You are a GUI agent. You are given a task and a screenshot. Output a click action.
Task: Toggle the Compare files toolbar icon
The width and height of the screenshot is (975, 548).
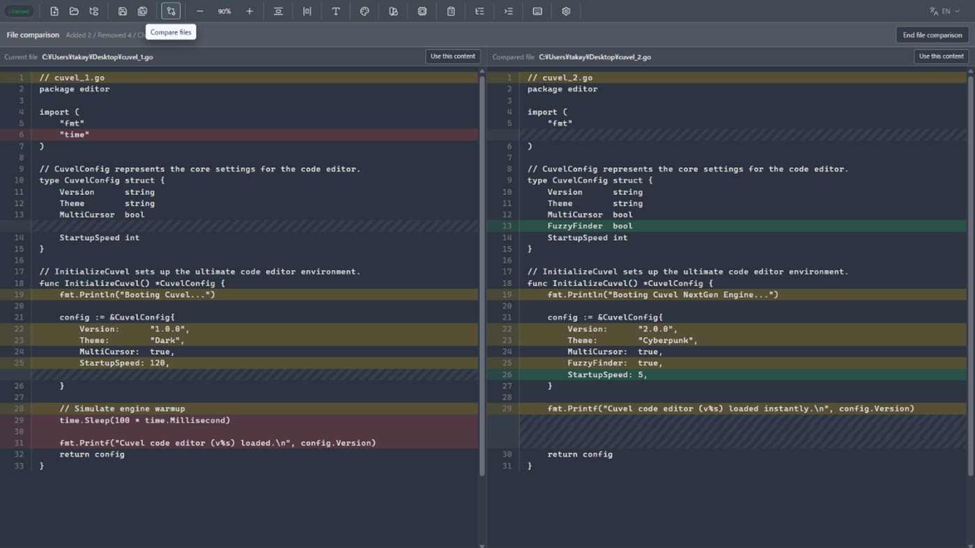171,11
